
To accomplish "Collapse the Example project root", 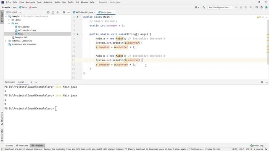I will tap(6, 16).
